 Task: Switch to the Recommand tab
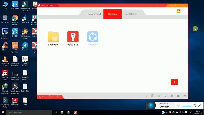pyautogui.click(x=94, y=14)
